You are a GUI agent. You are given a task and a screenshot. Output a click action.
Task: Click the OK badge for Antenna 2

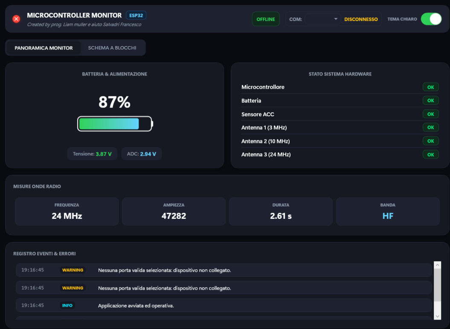pos(430,141)
